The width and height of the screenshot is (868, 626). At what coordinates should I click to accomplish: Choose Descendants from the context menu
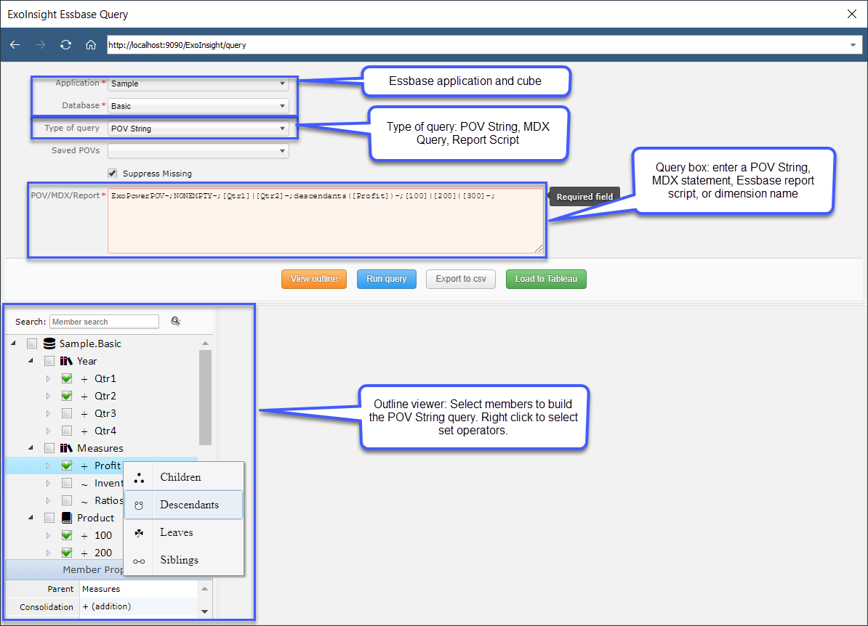coord(184,505)
